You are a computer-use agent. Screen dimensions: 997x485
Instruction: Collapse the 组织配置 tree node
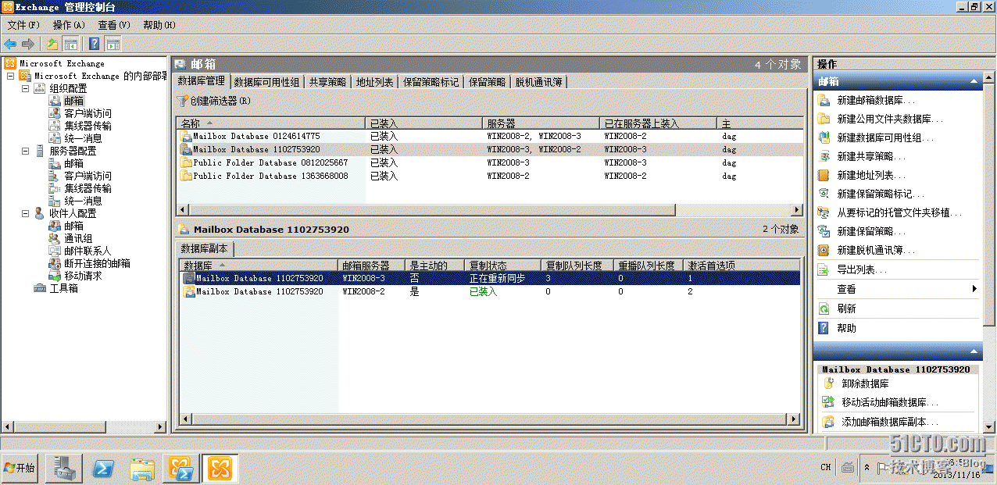tap(25, 88)
